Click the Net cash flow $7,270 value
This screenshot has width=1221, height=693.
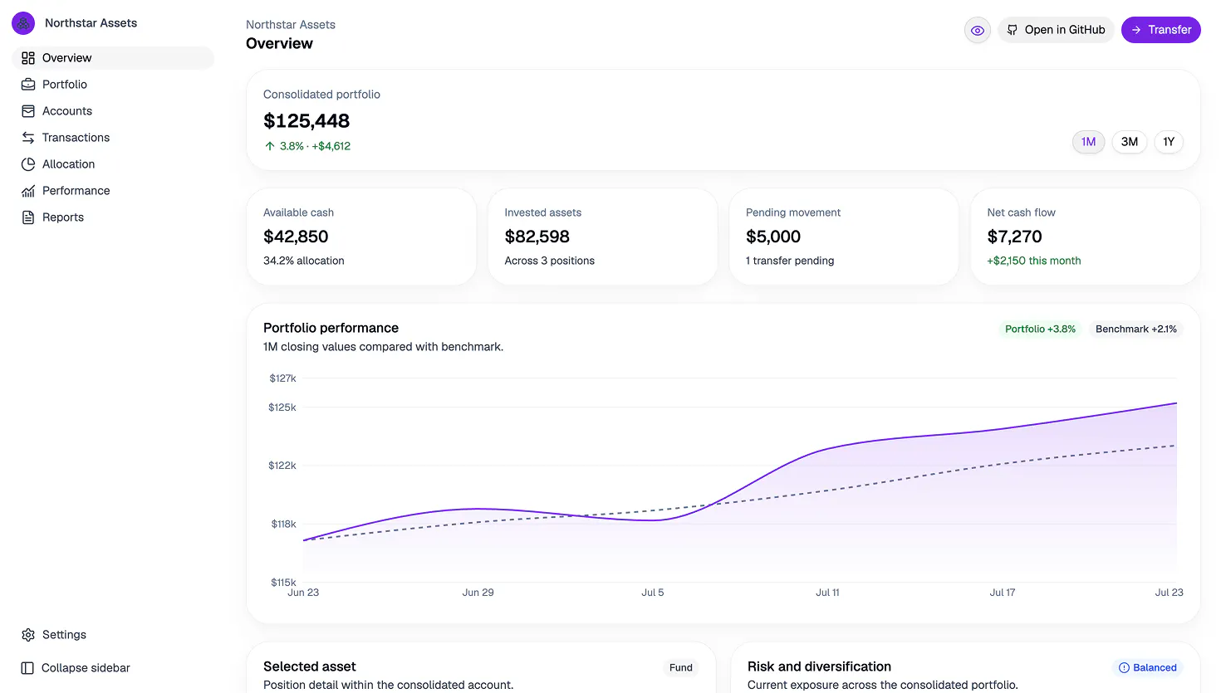[x=1014, y=237]
